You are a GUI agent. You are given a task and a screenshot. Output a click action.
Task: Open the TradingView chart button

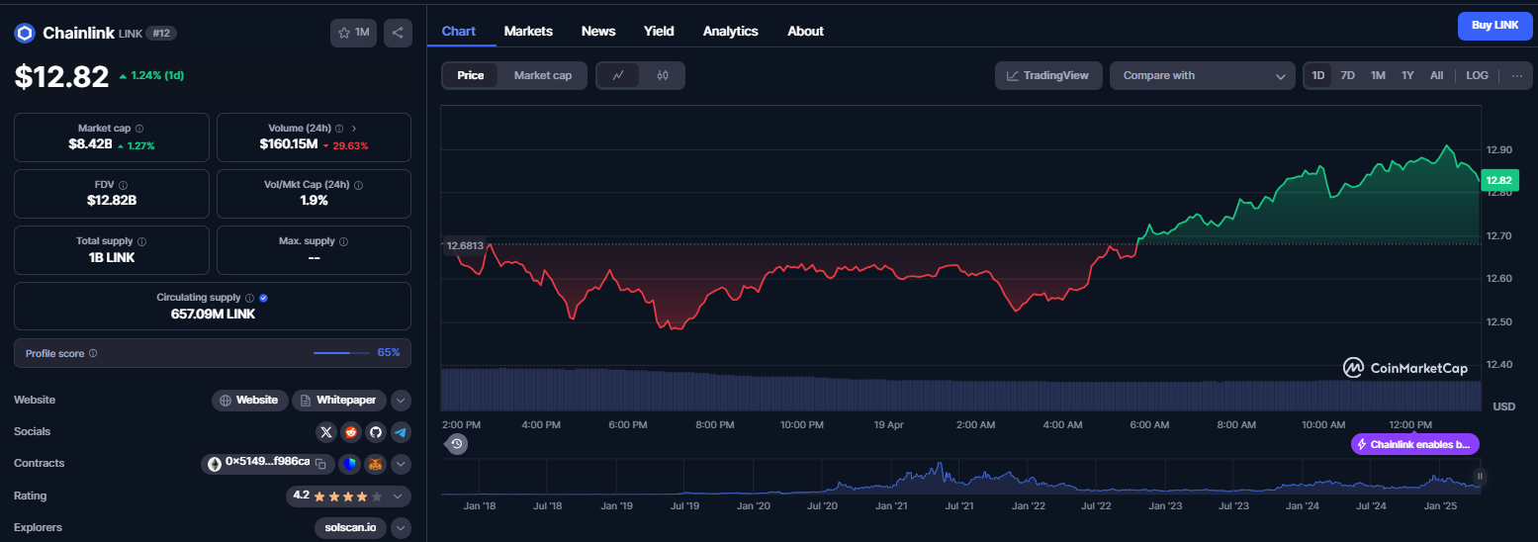tap(1048, 75)
